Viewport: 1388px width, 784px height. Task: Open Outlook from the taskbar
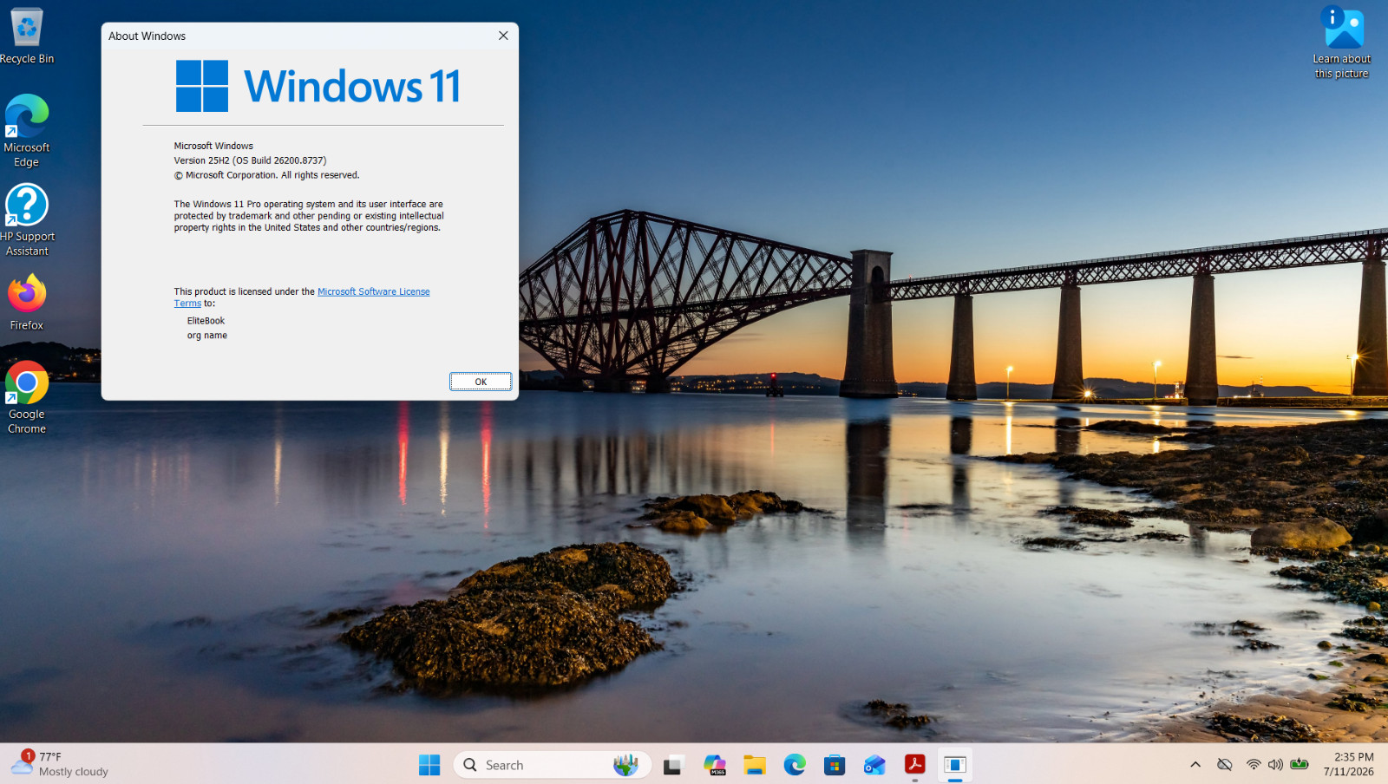coord(874,765)
